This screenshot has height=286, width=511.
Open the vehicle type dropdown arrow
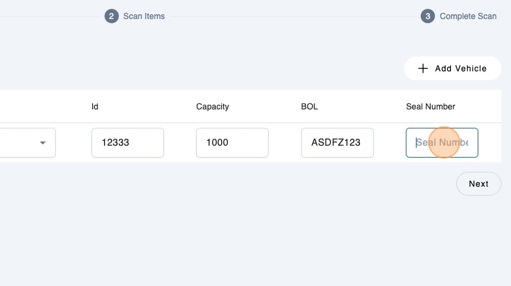click(42, 143)
